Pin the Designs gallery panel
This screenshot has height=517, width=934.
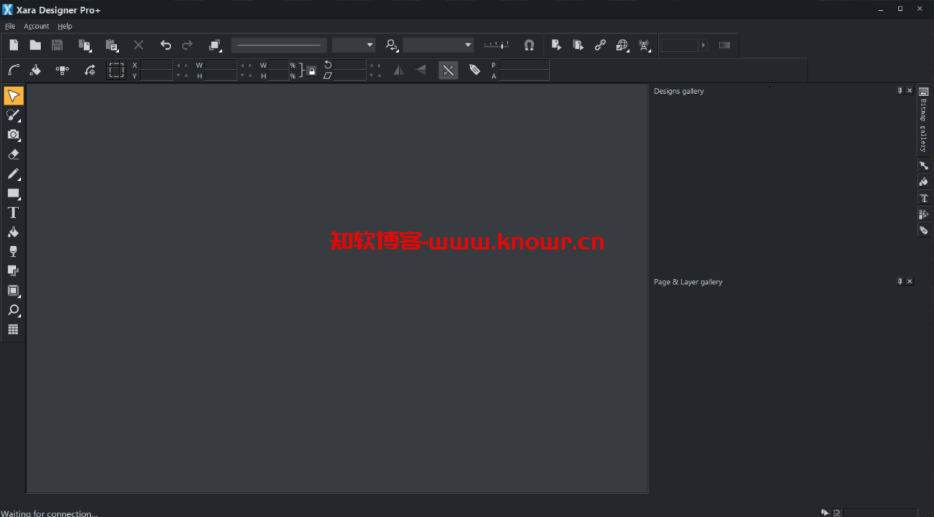(x=899, y=91)
